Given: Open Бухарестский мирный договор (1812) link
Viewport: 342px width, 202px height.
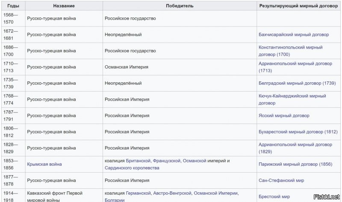Looking at the screenshot, I should pos(298,132).
